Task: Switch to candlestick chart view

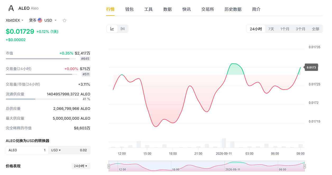Action: 123,29
